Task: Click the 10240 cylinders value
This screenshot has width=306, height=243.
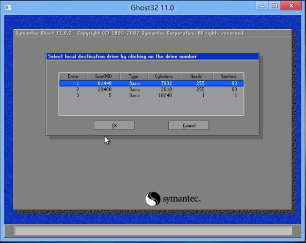Action: 165,96
